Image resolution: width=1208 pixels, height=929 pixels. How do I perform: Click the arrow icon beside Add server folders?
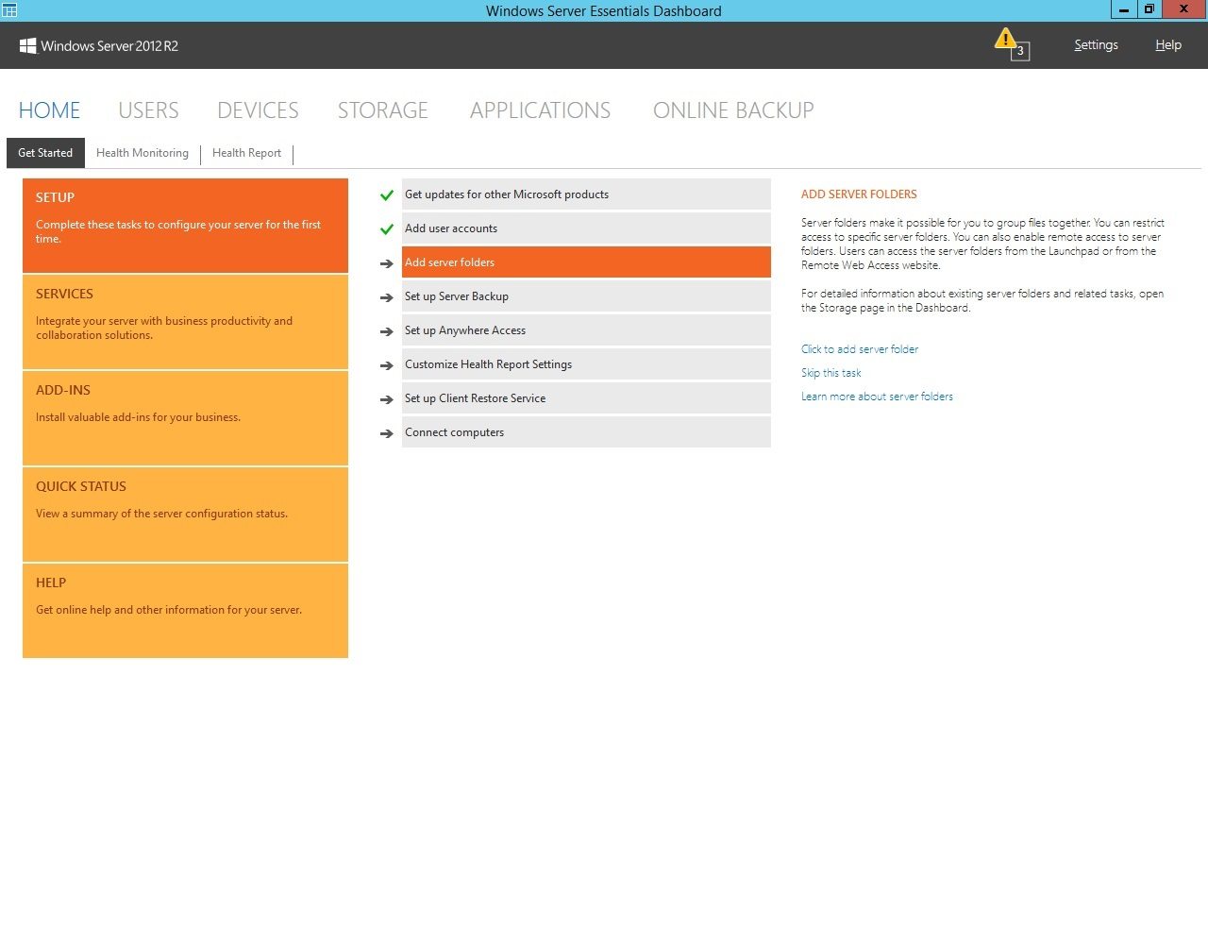click(x=387, y=263)
